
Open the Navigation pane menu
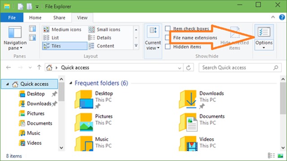point(15,38)
